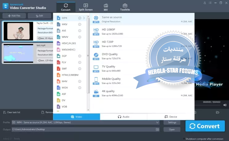The image size is (229, 141).
Task: Choose HD 1080P preset
Action: coord(142,31)
